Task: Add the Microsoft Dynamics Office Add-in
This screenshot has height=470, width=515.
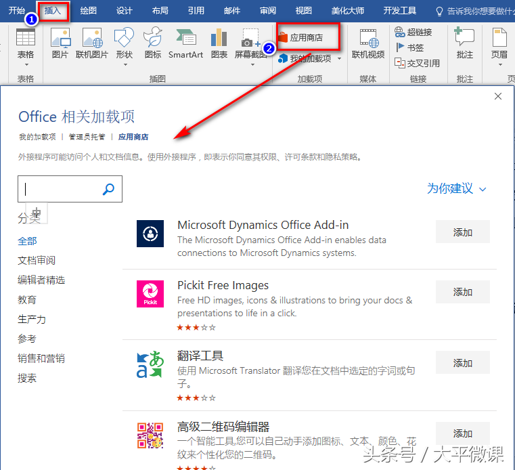Action: click(x=462, y=232)
